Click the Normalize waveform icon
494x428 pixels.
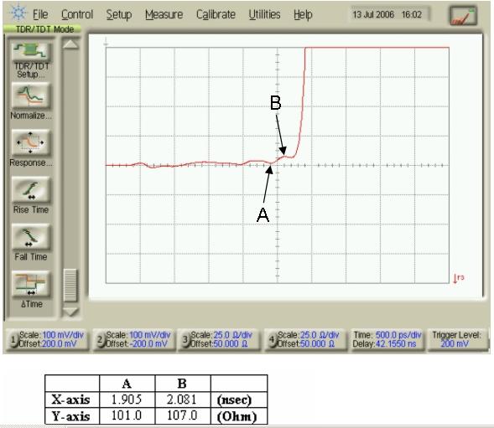coord(31,96)
